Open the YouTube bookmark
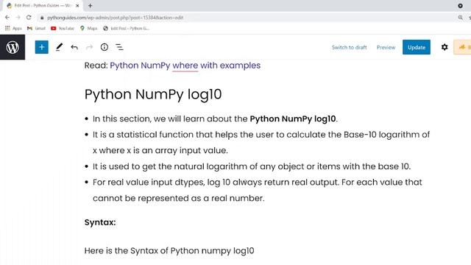 [x=63, y=28]
